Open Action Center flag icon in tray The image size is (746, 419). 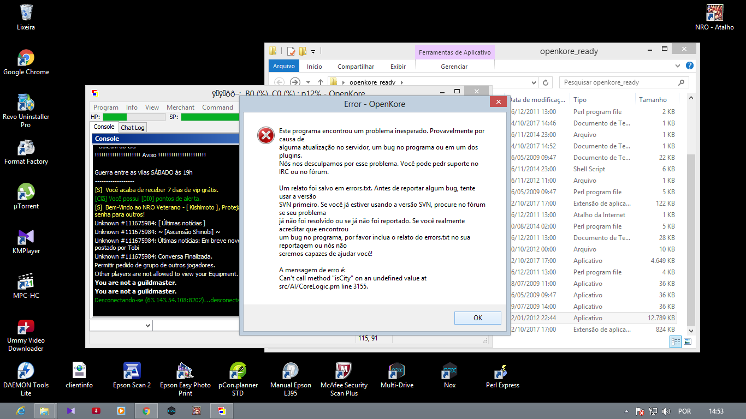(640, 411)
